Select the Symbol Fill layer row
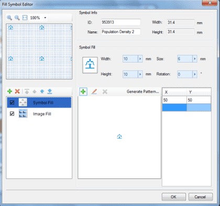Screen dimensions: 220x206 (x=39, y=102)
